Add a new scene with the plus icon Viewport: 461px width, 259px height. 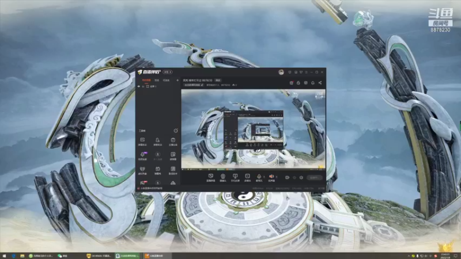177,80
